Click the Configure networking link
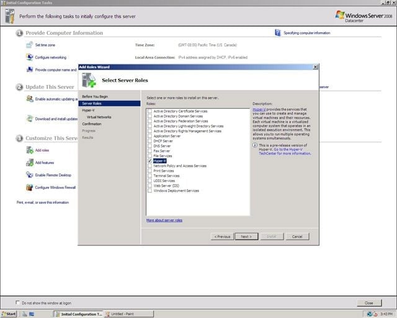 (51, 57)
